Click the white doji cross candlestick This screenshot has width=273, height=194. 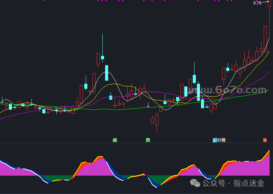[x=148, y=106]
